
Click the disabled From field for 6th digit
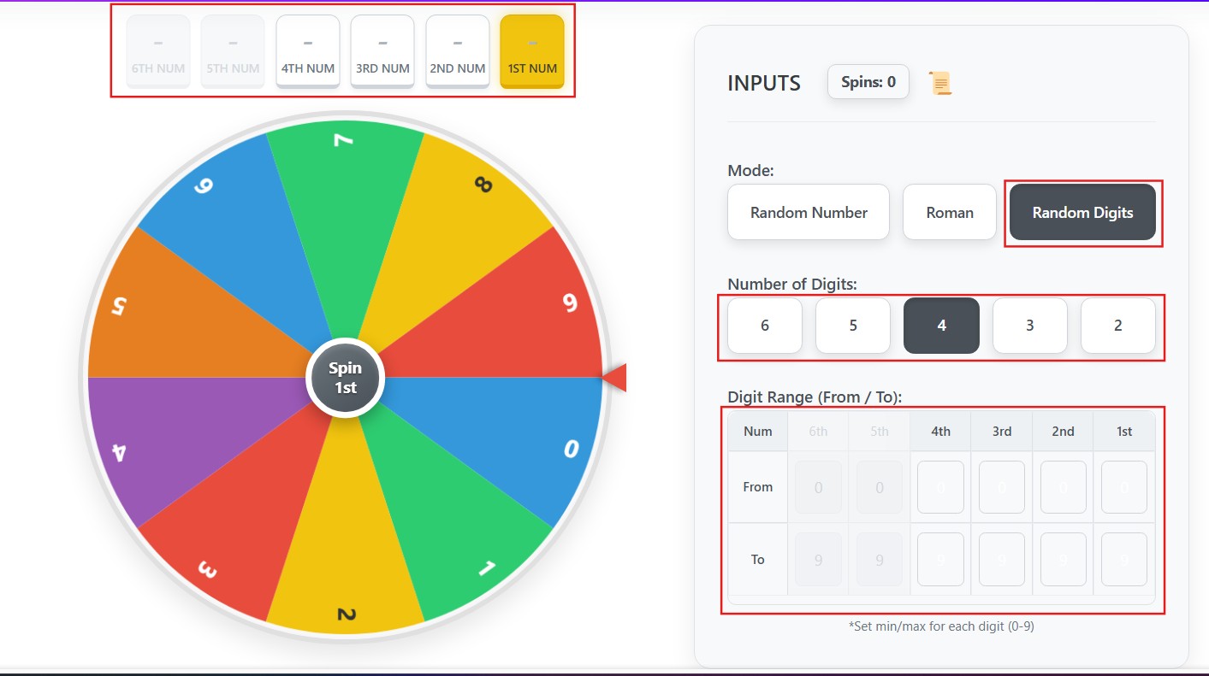pos(818,487)
